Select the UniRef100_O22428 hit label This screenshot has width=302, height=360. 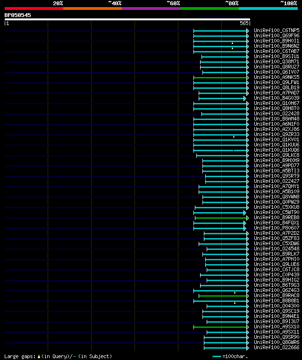[277, 113]
